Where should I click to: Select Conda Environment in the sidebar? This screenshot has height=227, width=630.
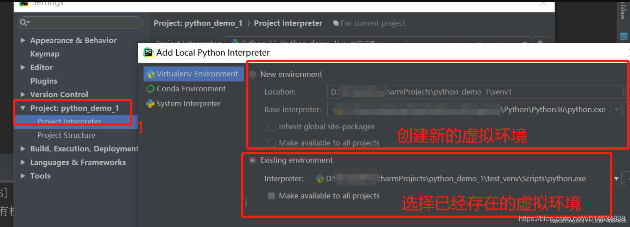191,89
